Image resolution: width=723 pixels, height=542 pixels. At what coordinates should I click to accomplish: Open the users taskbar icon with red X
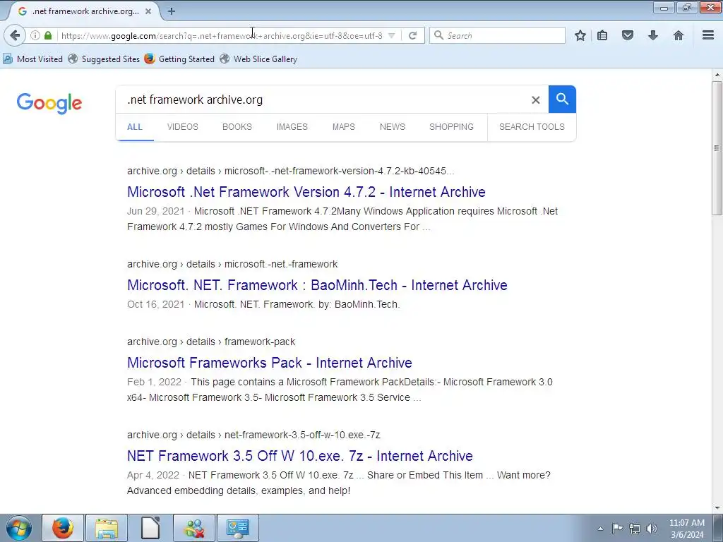194,528
